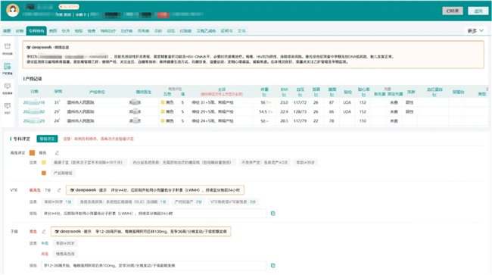Click the 年龄≥35岁 factor tag in VTE row
492x275 pixels.
(x=58, y=202)
